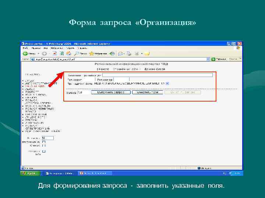Select ПРЕСТУПЛЕНИЕ in the left list

tap(36, 114)
